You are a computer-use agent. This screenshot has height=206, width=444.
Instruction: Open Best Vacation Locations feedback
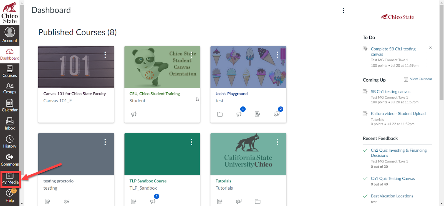pyautogui.click(x=392, y=196)
